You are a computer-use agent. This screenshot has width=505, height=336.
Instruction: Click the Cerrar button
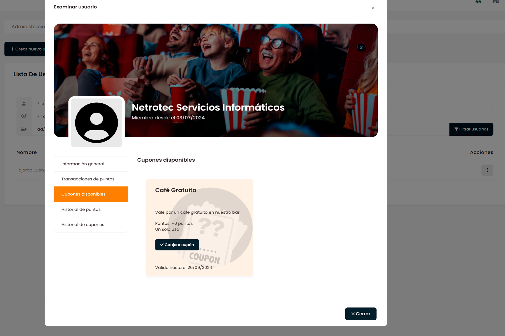[x=361, y=314]
